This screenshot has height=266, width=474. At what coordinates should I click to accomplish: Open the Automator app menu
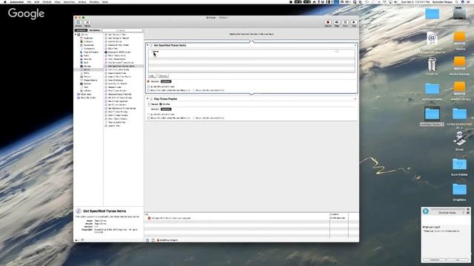click(16, 1)
